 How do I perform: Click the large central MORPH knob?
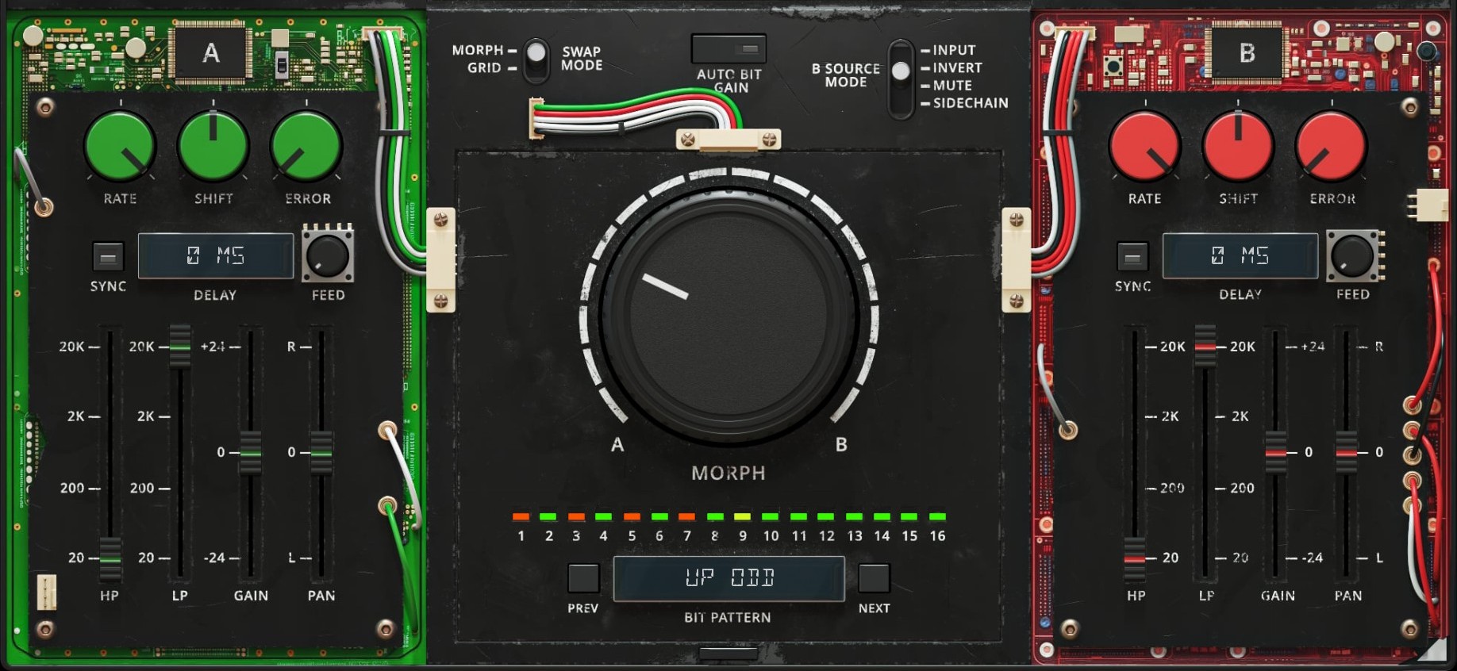[728, 314]
